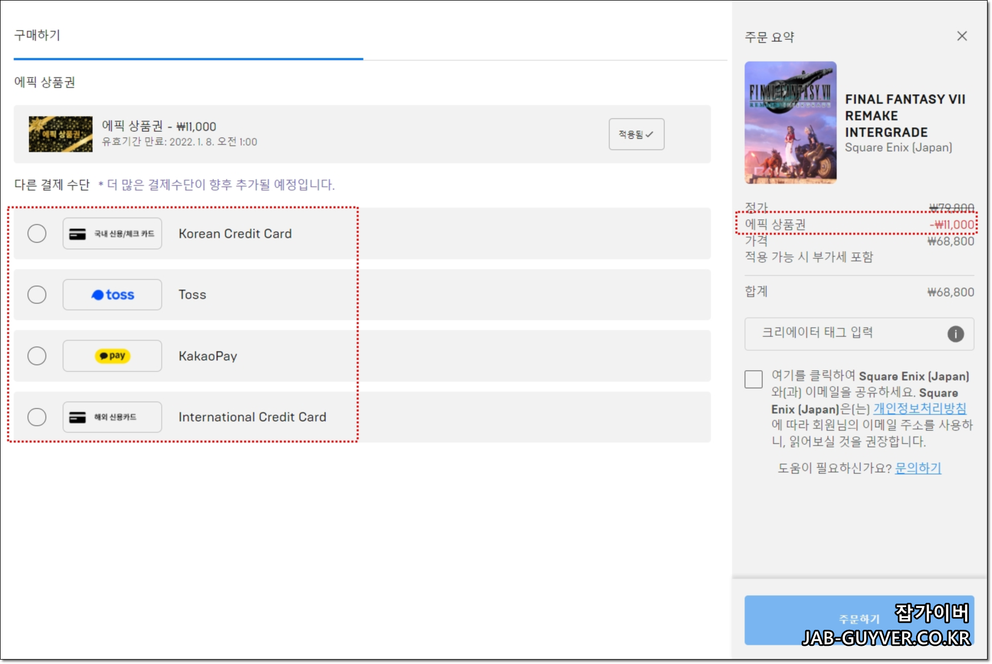Click the 주문 요약 heading
The image size is (992, 664).
pos(769,37)
